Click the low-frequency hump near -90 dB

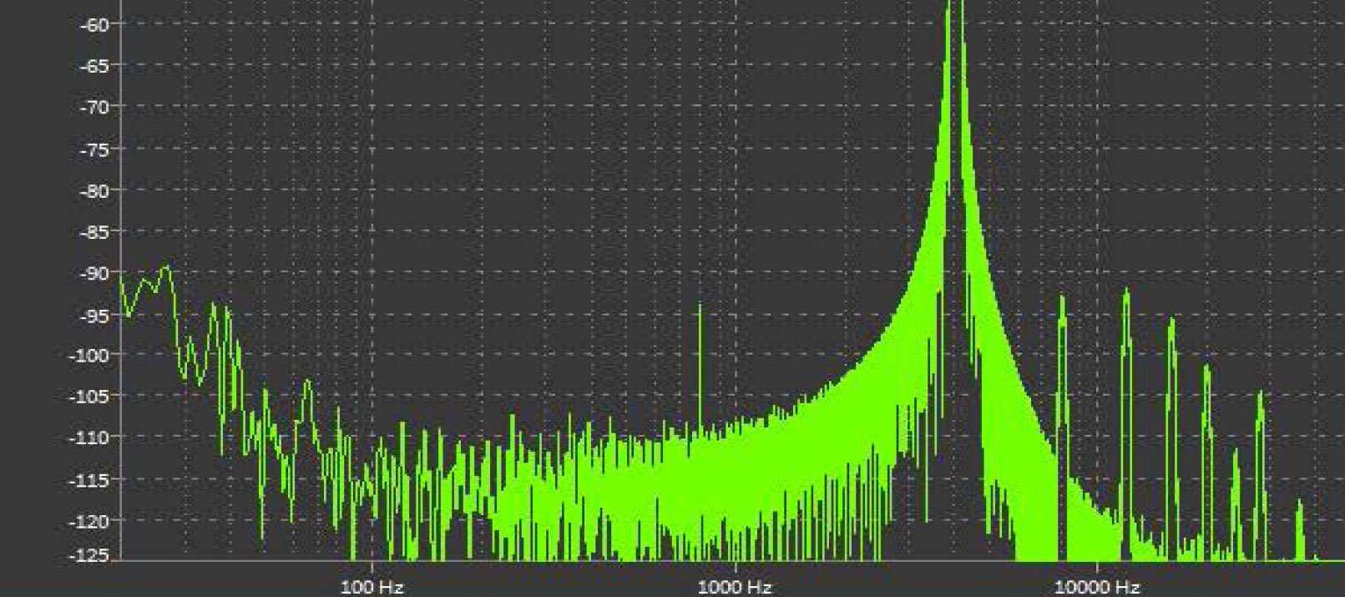pos(166,270)
